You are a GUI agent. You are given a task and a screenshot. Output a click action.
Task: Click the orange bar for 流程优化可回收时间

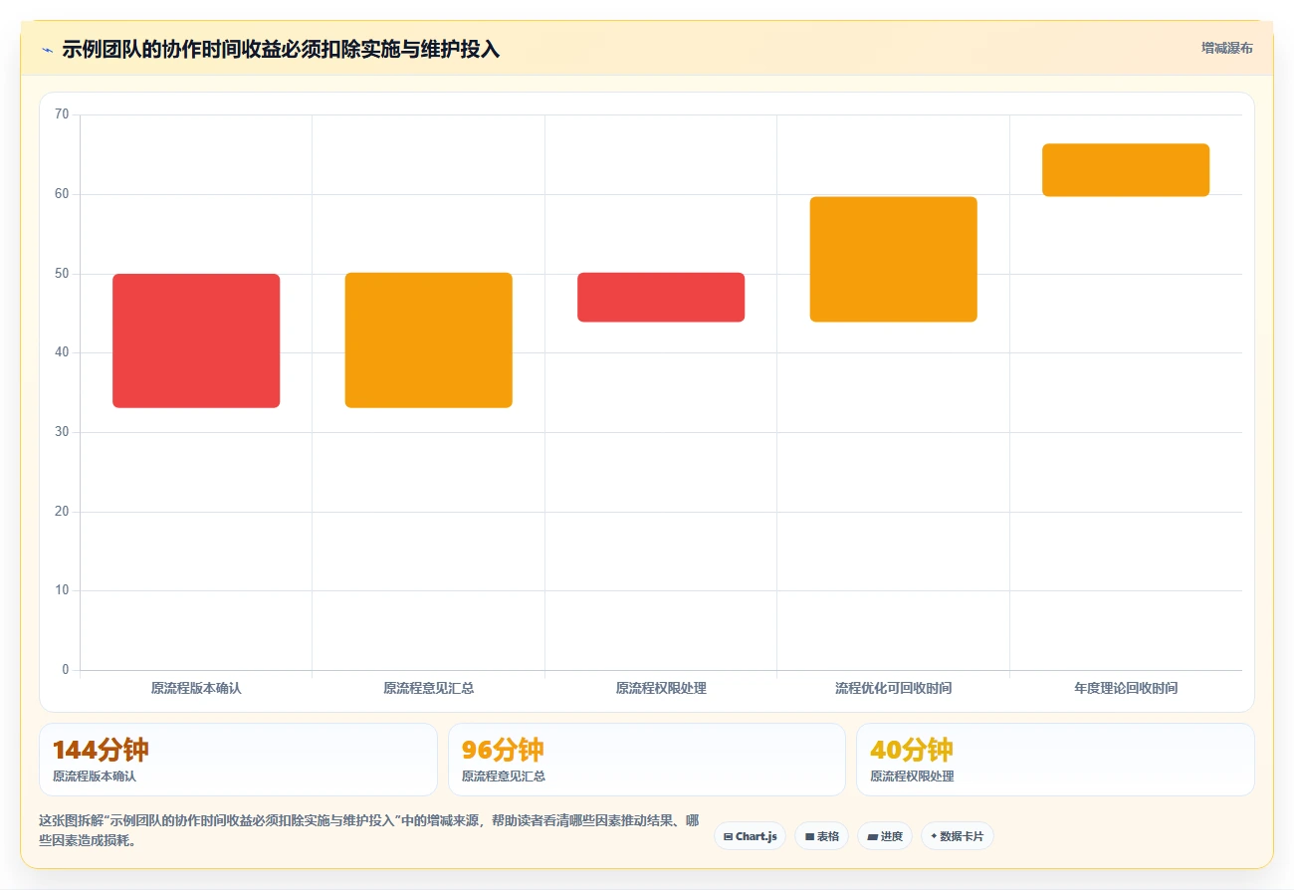pos(894,259)
